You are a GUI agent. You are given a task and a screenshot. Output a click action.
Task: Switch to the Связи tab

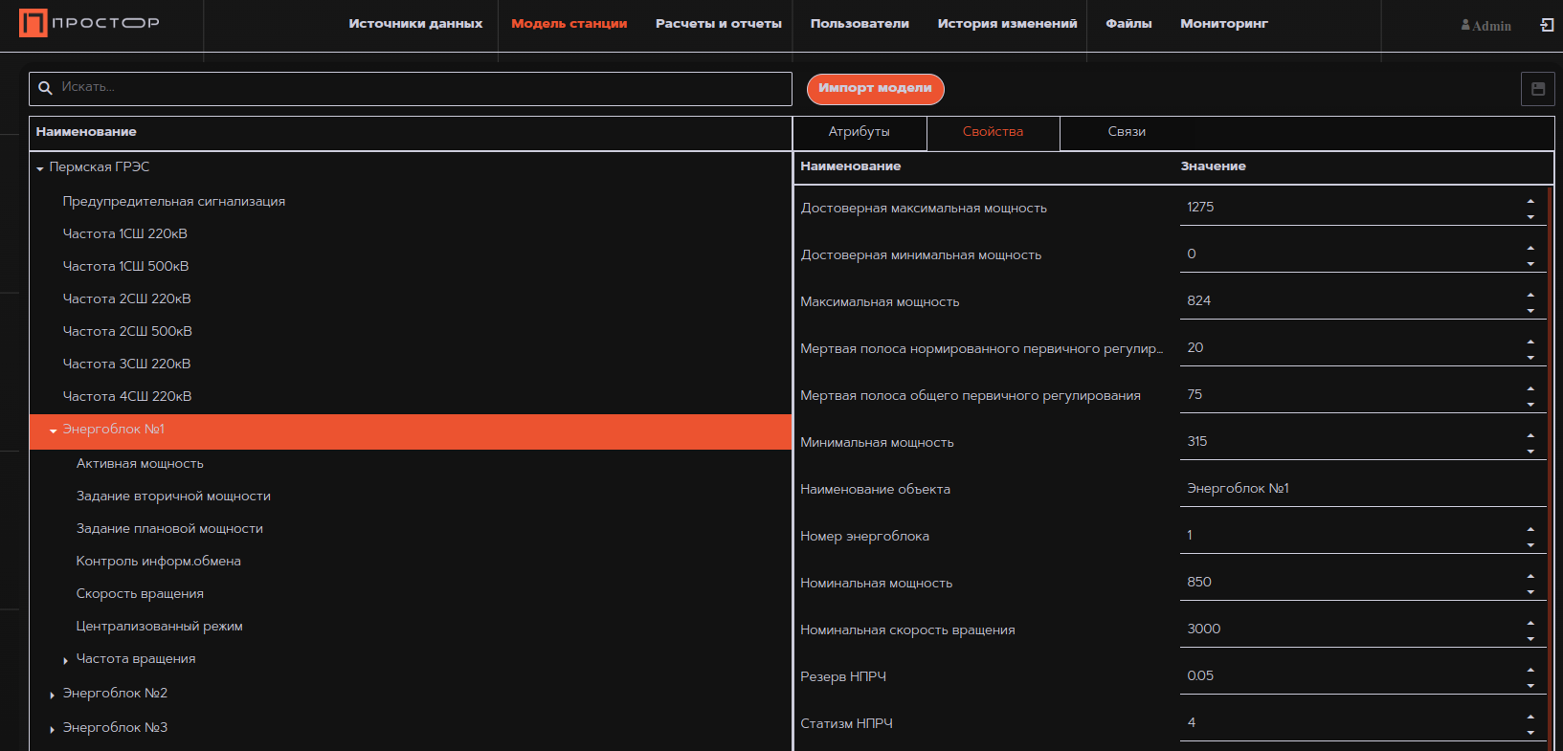pyautogui.click(x=1127, y=132)
